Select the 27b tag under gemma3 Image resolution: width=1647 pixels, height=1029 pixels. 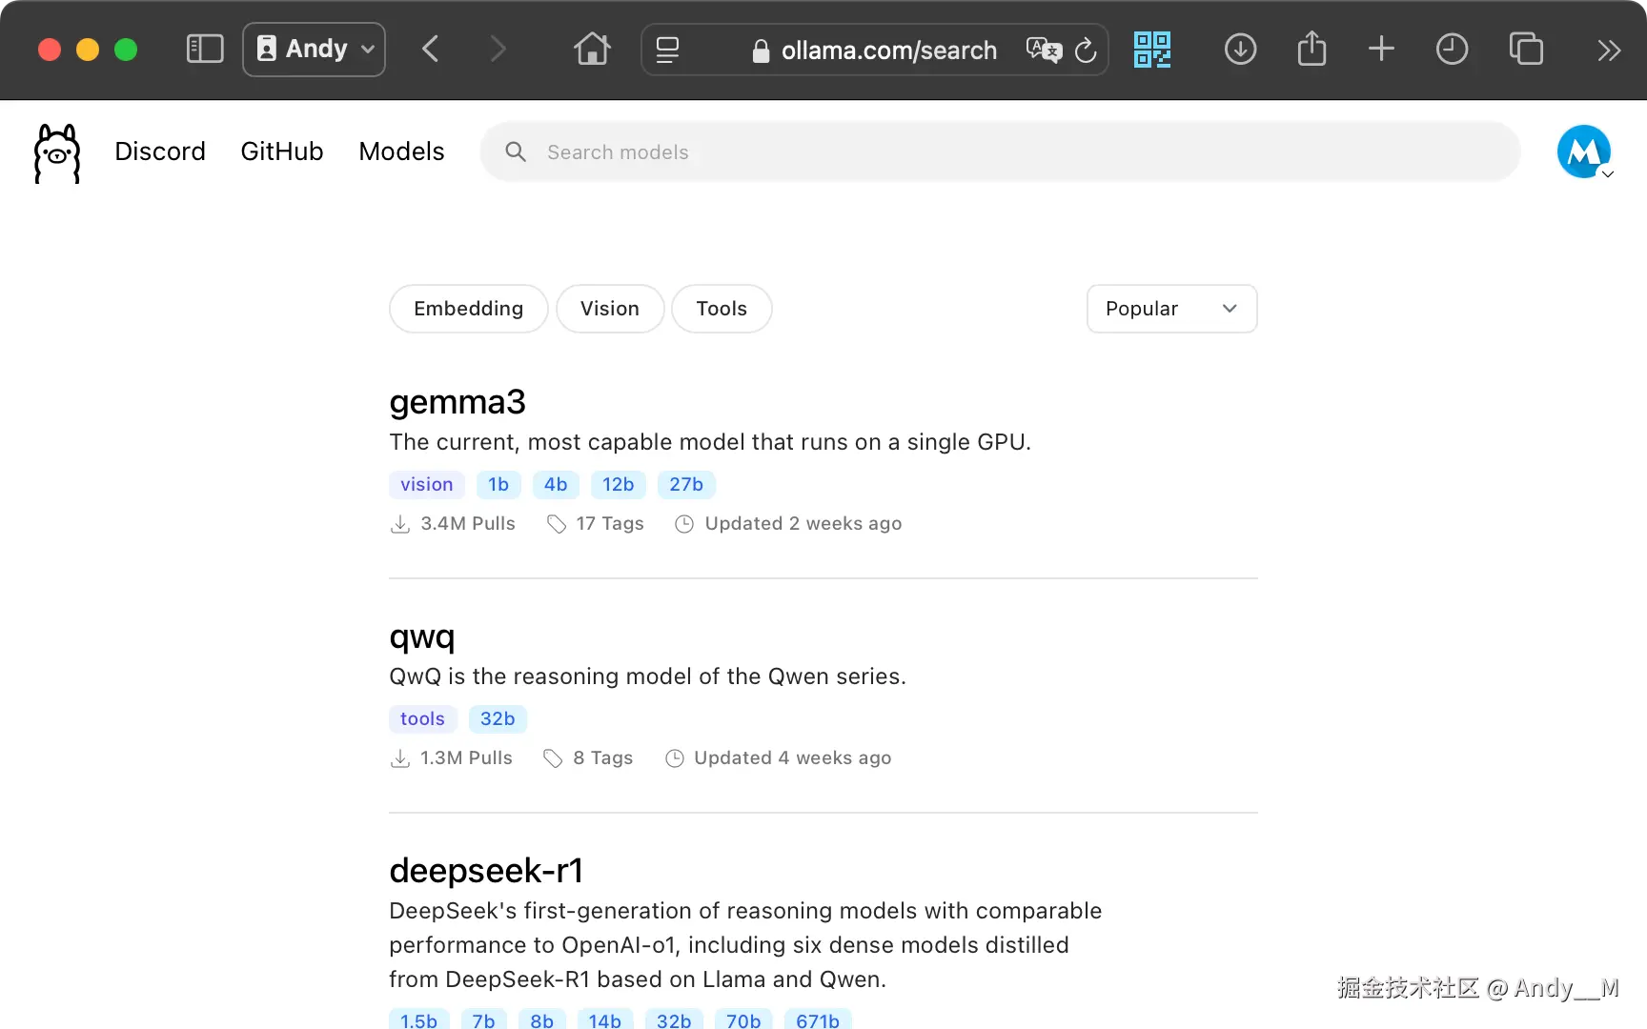pos(686,485)
